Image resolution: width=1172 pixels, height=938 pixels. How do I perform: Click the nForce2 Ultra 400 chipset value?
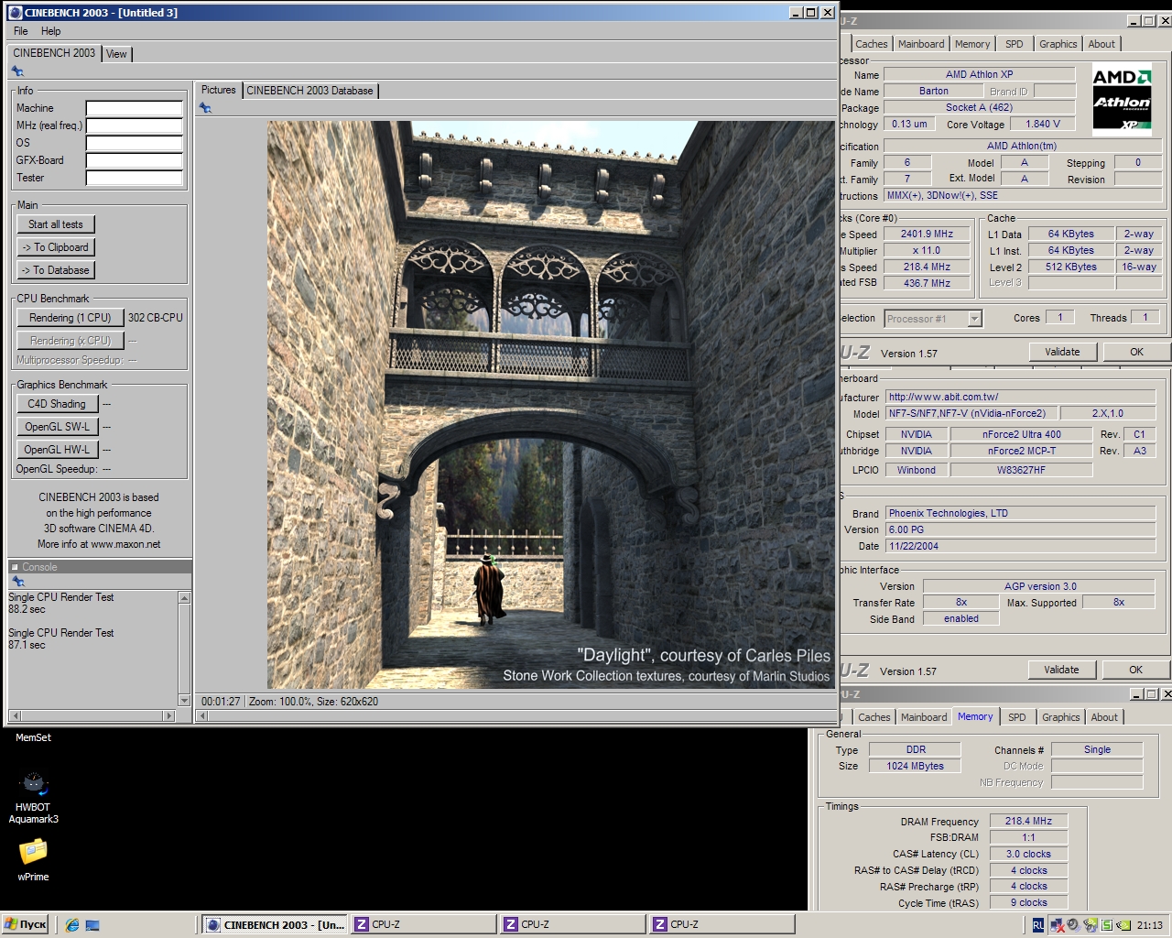[1021, 434]
